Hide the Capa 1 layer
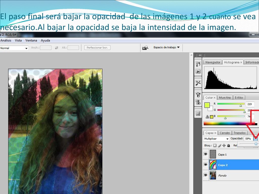Screen dimensions: 259x194 tap(205, 154)
